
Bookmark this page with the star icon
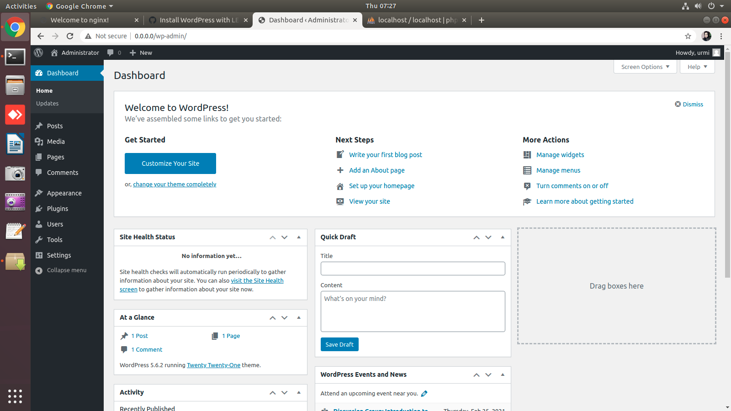coord(688,36)
